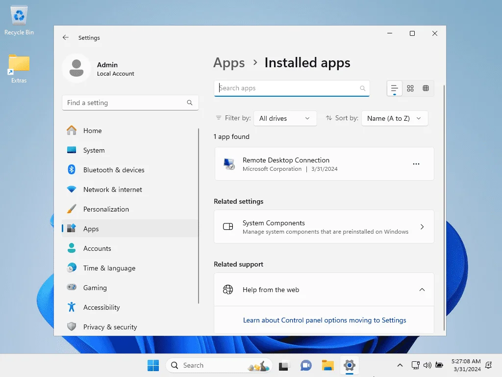Click the "1 app found" text
502x377 pixels.
tap(231, 136)
